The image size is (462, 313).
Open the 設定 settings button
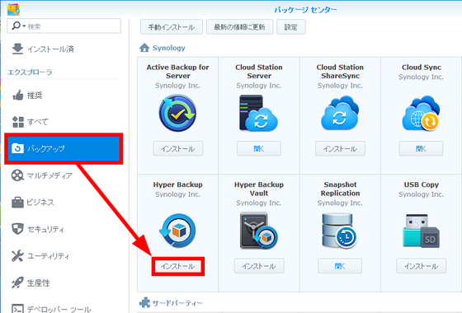point(290,27)
